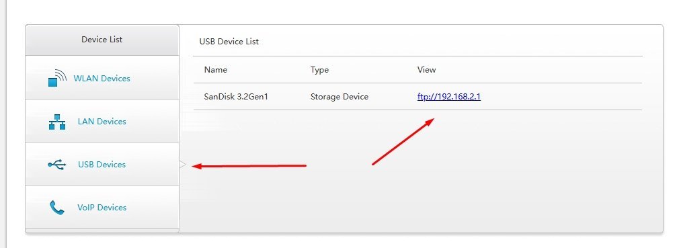Click the red arrow pointing to ftp link
This screenshot has width=679, height=248.
point(403,141)
